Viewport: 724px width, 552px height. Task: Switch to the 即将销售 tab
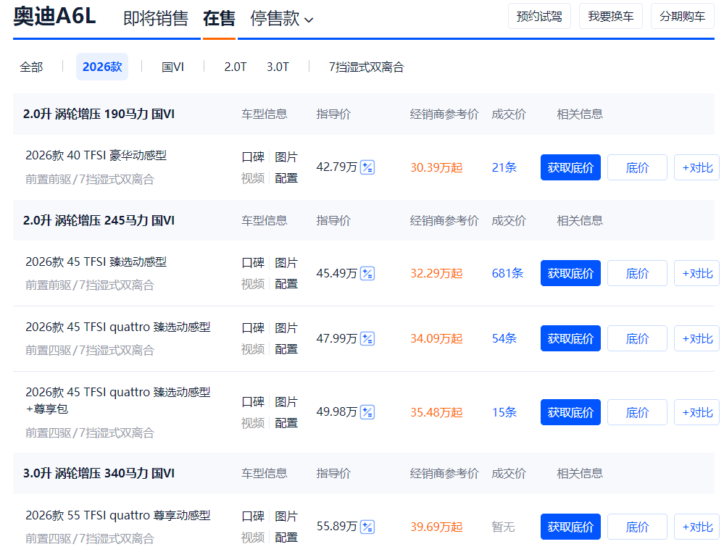pos(155,19)
